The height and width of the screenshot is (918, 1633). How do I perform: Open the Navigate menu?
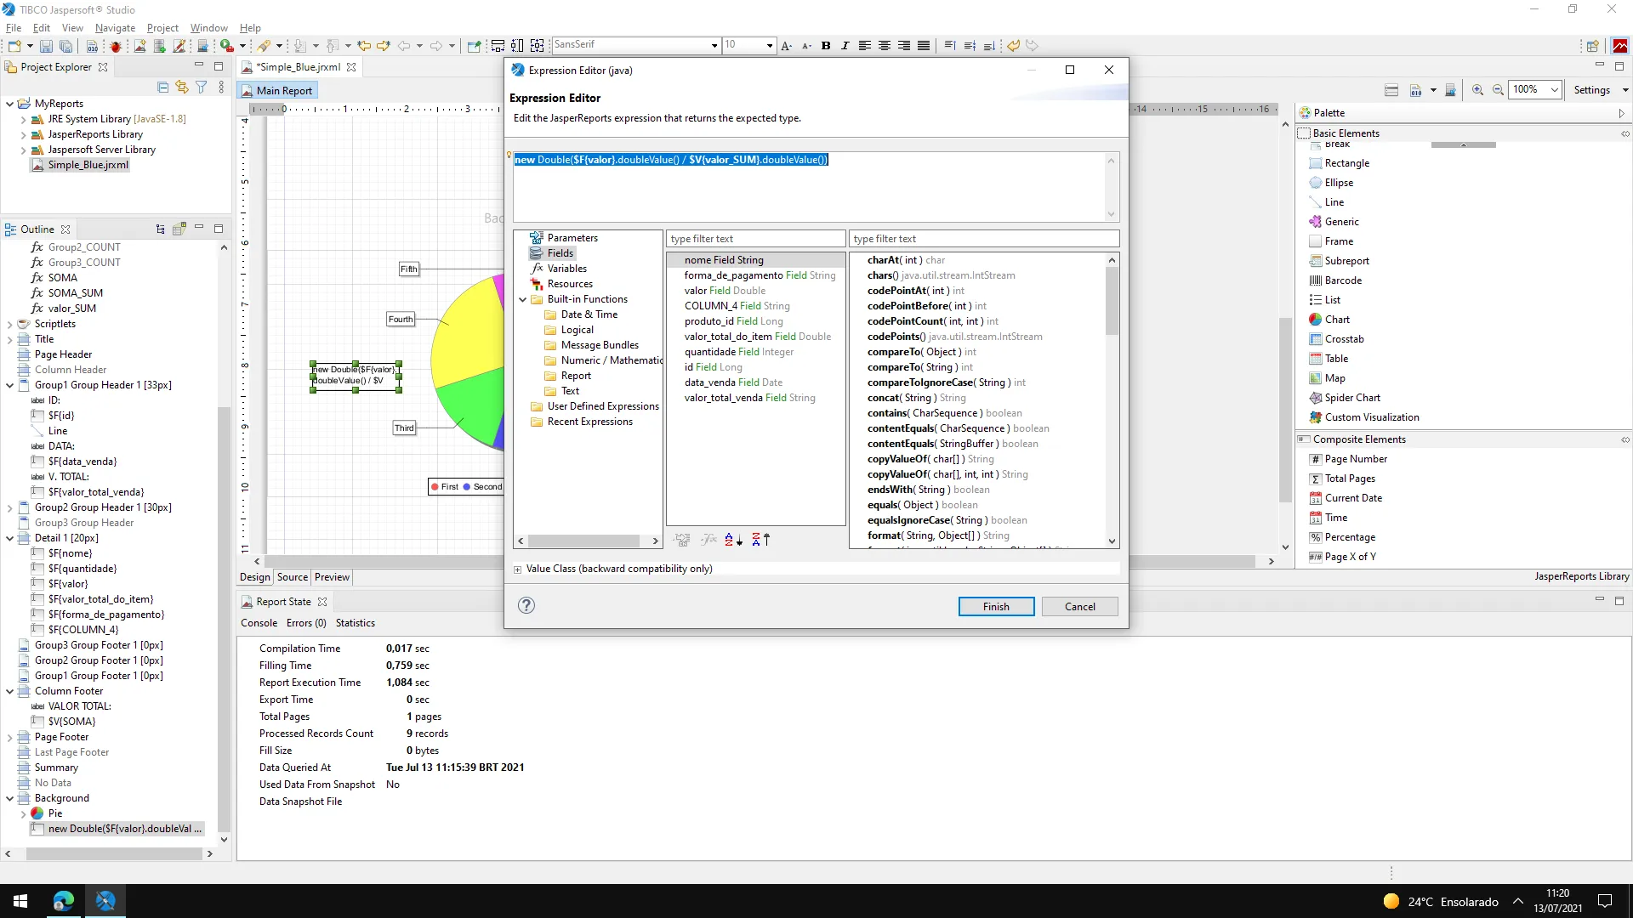(x=115, y=28)
